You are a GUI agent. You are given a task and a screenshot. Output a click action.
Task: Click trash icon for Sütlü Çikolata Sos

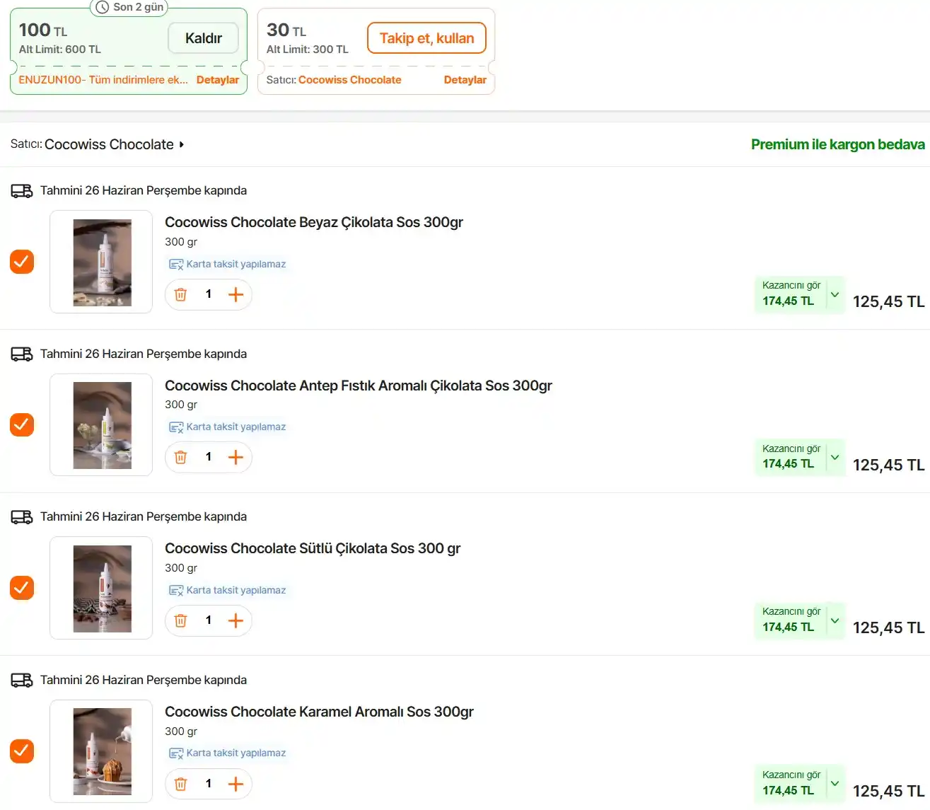(180, 621)
